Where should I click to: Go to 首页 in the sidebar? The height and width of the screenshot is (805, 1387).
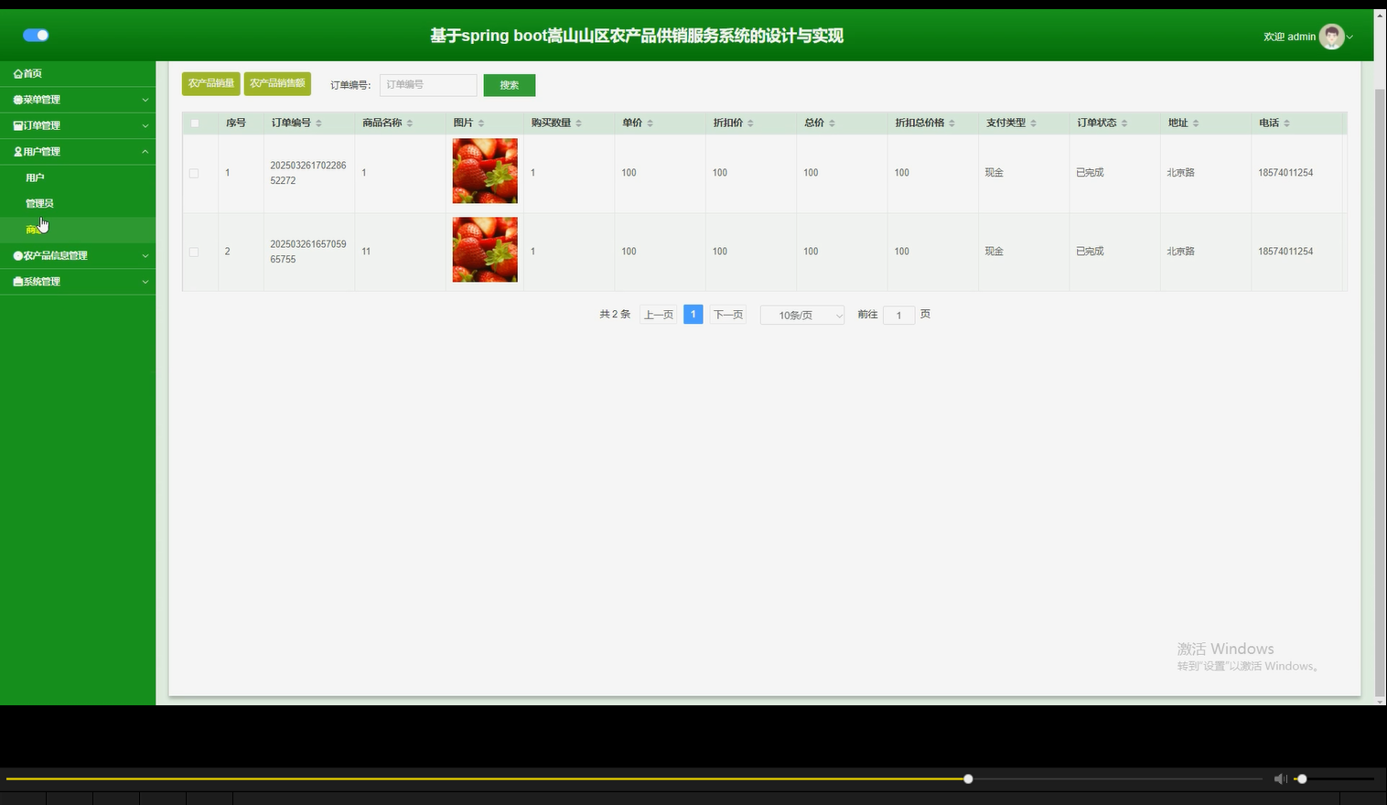[78, 74]
